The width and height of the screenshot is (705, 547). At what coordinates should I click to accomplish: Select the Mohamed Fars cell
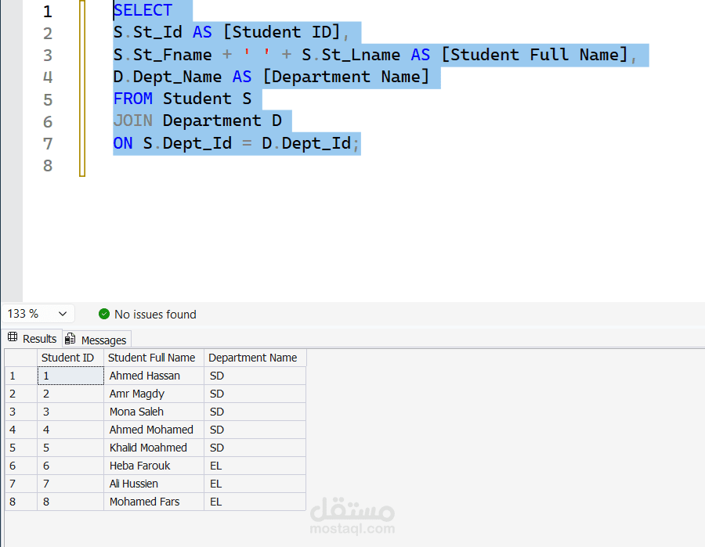(x=154, y=502)
